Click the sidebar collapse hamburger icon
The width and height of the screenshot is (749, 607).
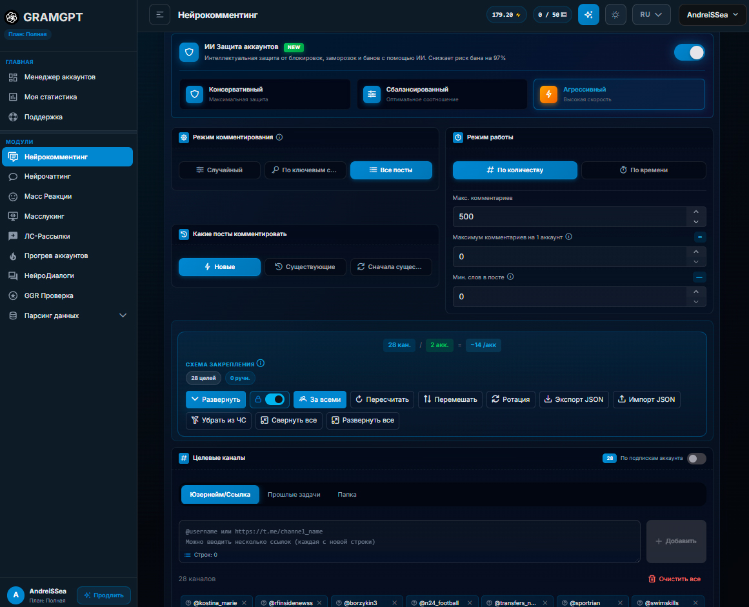click(159, 15)
